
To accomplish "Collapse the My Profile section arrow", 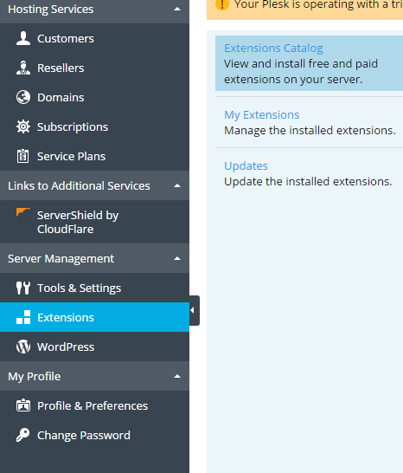I will click(177, 377).
